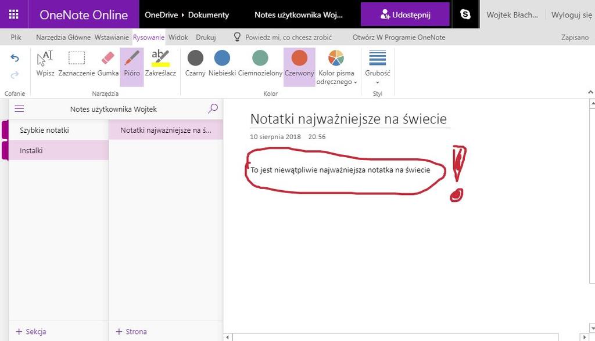Choose Czerwony red ink color
The image size is (595, 341).
[x=299, y=67]
